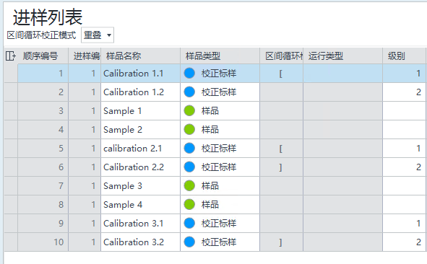
Task: Open the 区间循环校正模式 dropdown showing 重叠
Action: [98, 35]
